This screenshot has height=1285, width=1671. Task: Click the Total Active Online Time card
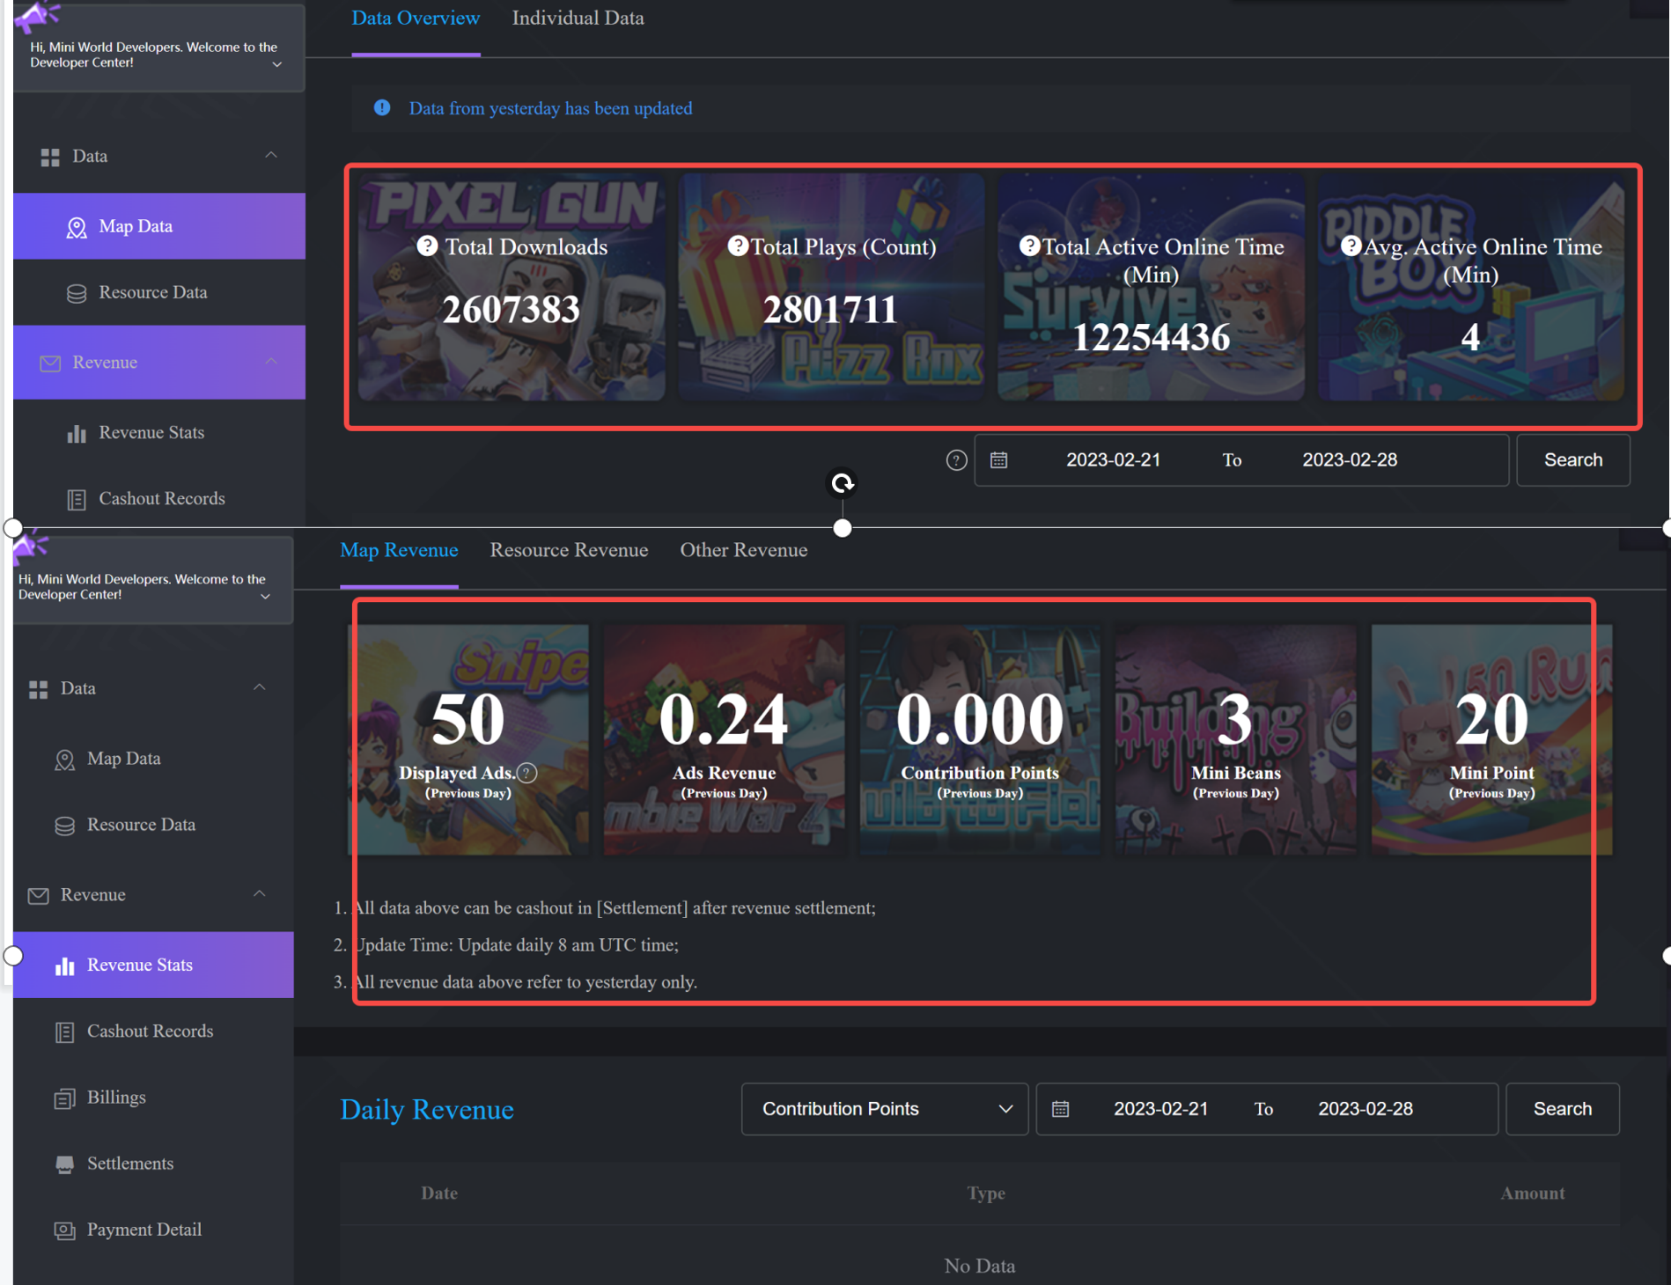point(1151,287)
